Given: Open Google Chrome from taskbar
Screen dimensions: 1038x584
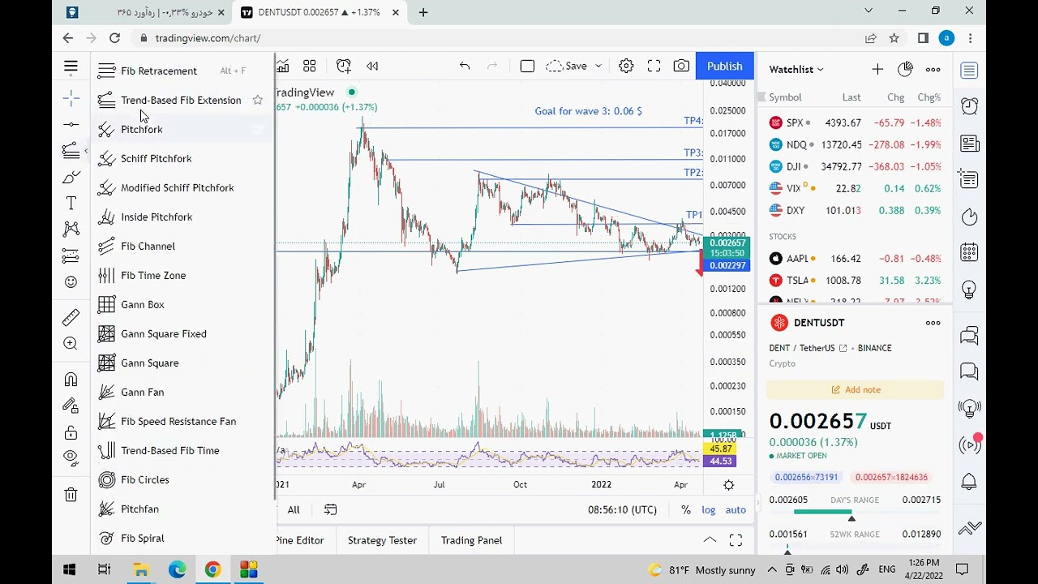Looking at the screenshot, I should point(212,569).
